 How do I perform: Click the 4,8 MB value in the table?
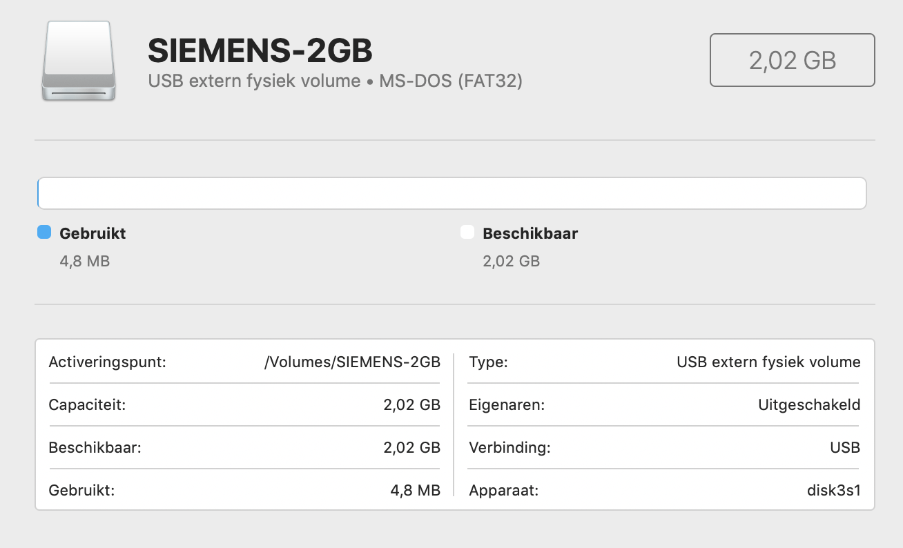coord(415,491)
